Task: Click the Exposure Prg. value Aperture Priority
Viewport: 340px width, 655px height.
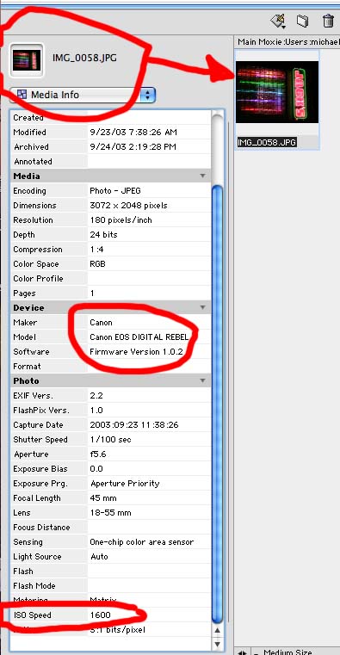Action: 125,484
